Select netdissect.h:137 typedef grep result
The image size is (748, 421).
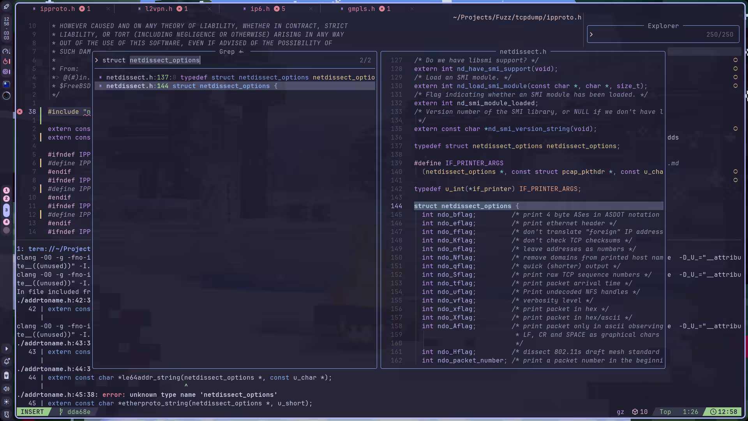(234, 78)
